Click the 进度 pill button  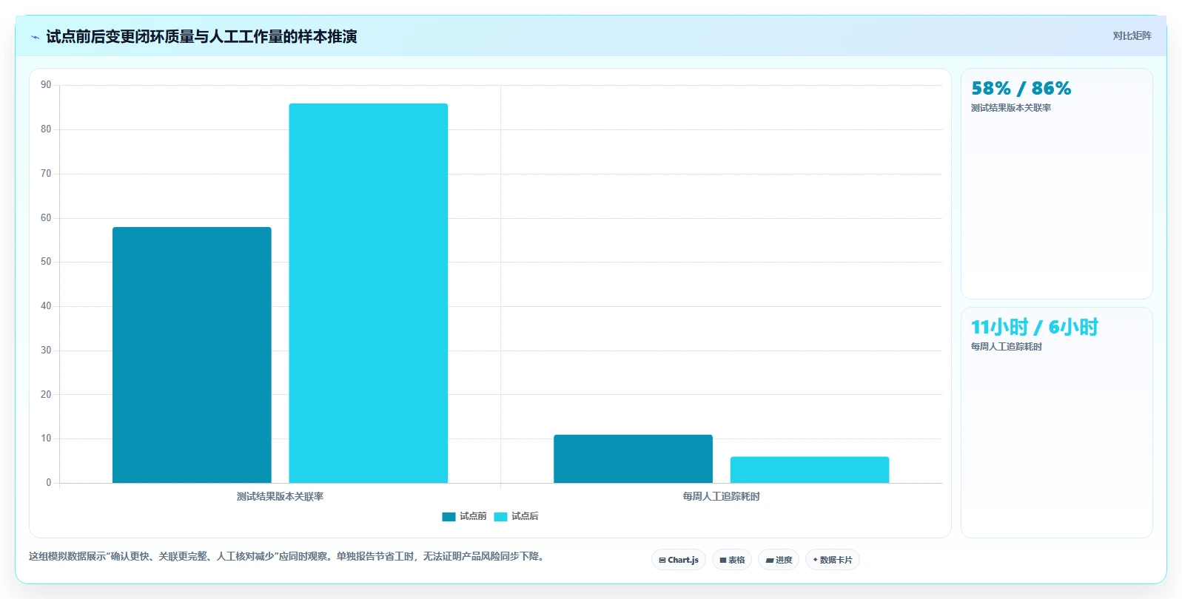pyautogui.click(x=779, y=560)
